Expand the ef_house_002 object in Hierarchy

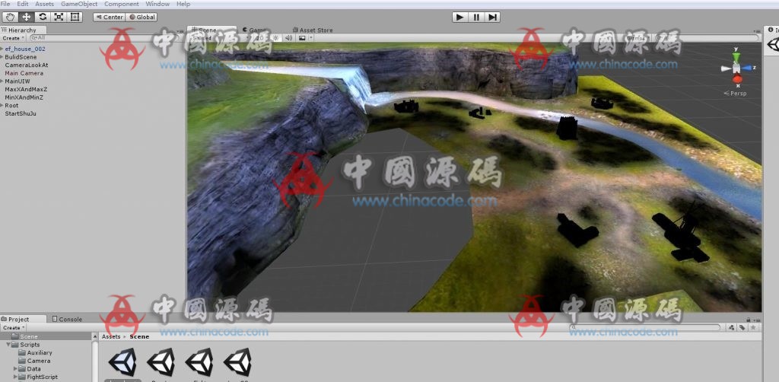pyautogui.click(x=2, y=49)
